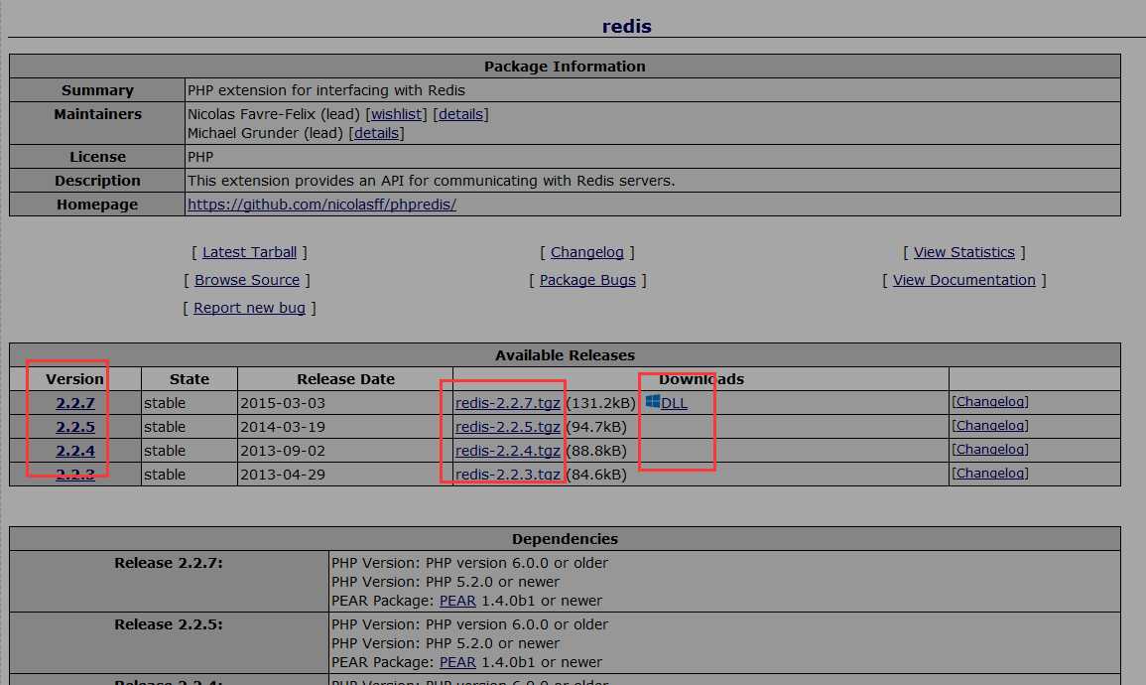Screen dimensions: 1146x685
Task: Click the file size (94.7kB)
Action: point(596,427)
